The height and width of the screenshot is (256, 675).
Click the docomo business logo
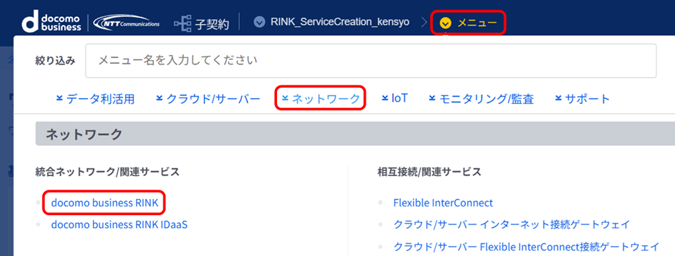coord(51,22)
